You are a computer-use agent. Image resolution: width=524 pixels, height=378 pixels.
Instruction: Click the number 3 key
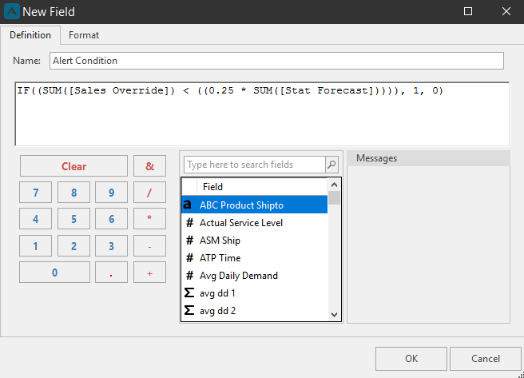[111, 246]
